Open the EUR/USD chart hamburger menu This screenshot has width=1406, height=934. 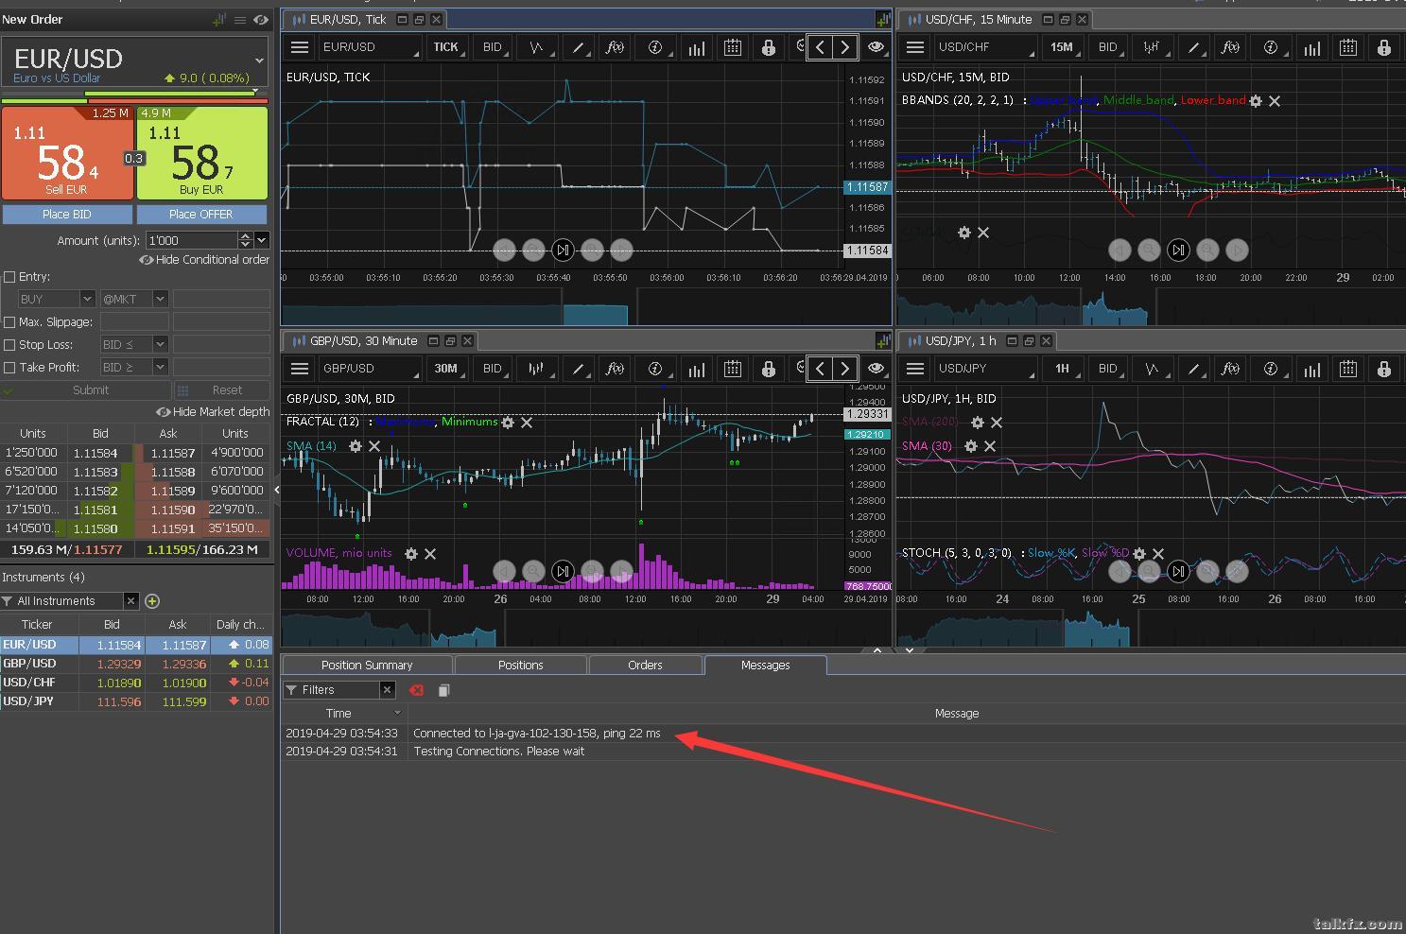click(300, 47)
